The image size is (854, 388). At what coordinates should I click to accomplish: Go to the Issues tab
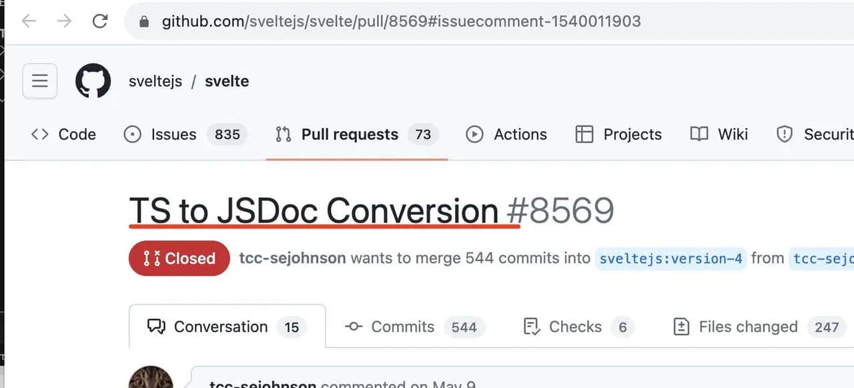[x=173, y=134]
